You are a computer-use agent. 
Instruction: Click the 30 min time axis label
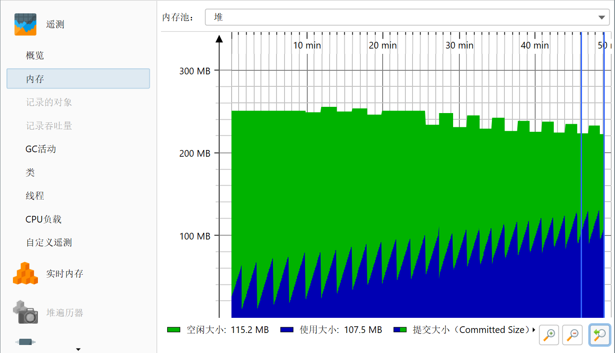click(x=459, y=45)
